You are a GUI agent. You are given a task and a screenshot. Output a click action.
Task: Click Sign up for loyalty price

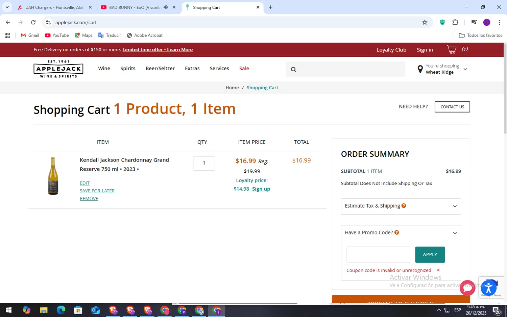pyautogui.click(x=261, y=189)
